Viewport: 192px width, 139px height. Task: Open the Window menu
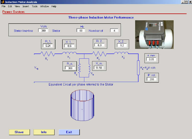(44, 6)
